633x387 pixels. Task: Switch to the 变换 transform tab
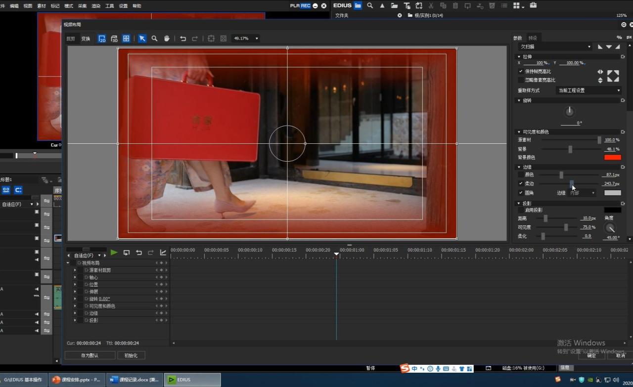point(86,39)
